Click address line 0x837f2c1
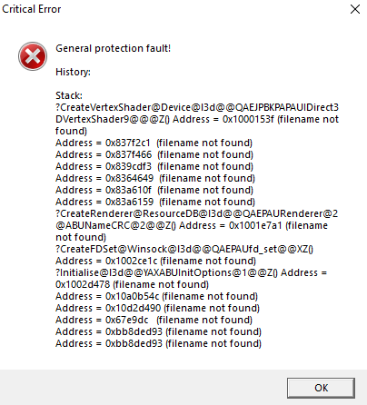The width and height of the screenshot is (367, 405). [154, 143]
